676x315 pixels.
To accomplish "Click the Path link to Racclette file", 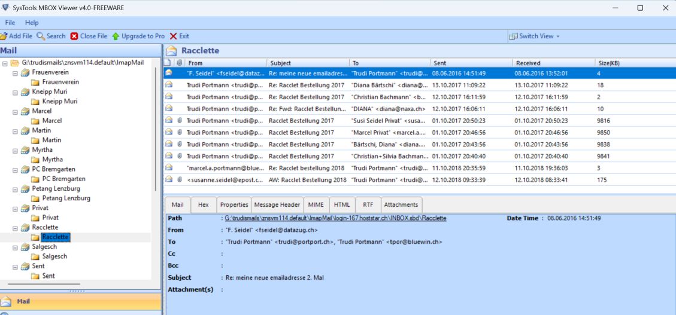I will tap(335, 218).
